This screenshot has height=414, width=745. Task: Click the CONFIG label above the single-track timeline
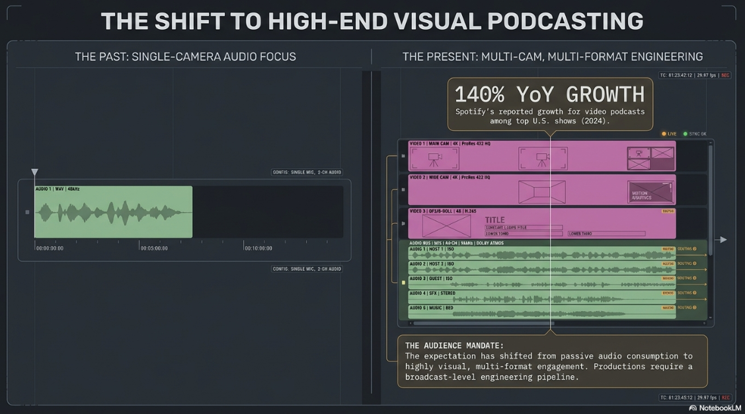point(307,172)
